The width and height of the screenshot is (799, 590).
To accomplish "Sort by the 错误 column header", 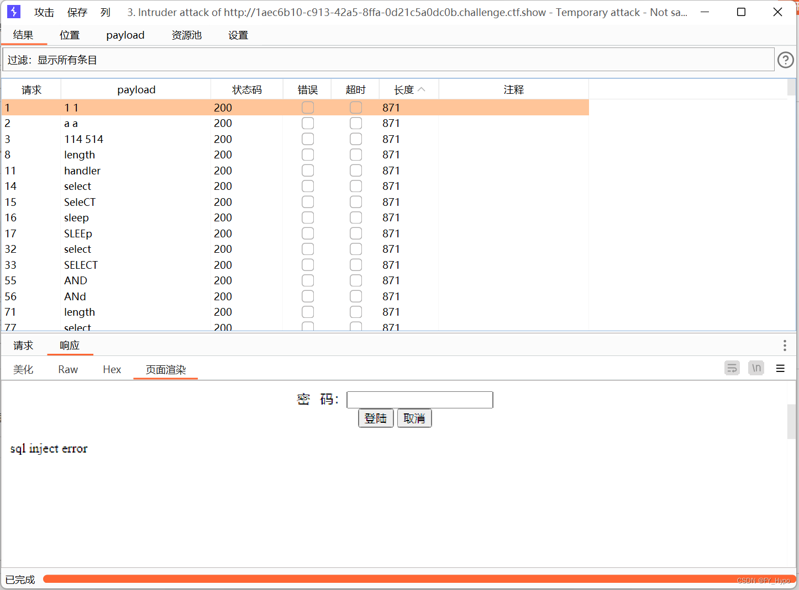I will [x=307, y=89].
